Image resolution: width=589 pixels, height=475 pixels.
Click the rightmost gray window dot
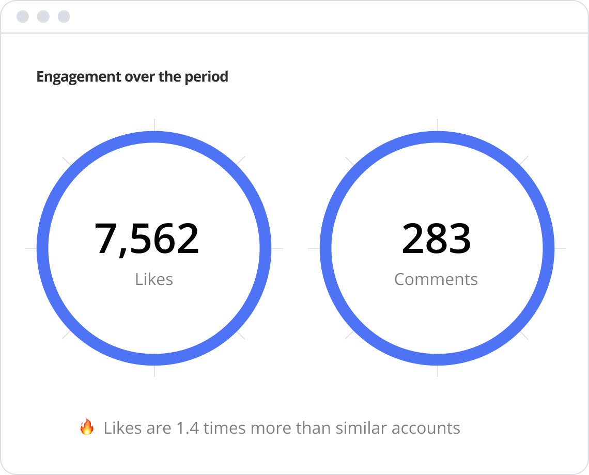click(x=64, y=17)
